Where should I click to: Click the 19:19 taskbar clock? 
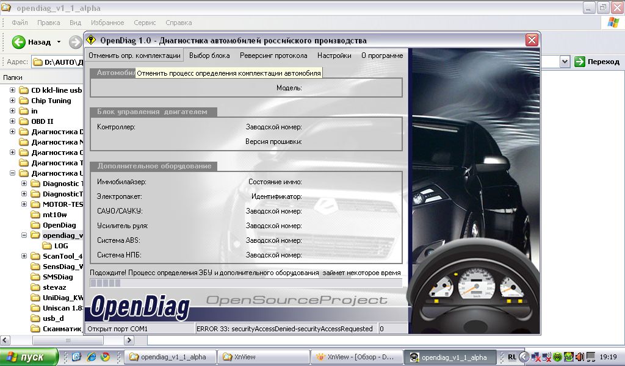click(608, 357)
